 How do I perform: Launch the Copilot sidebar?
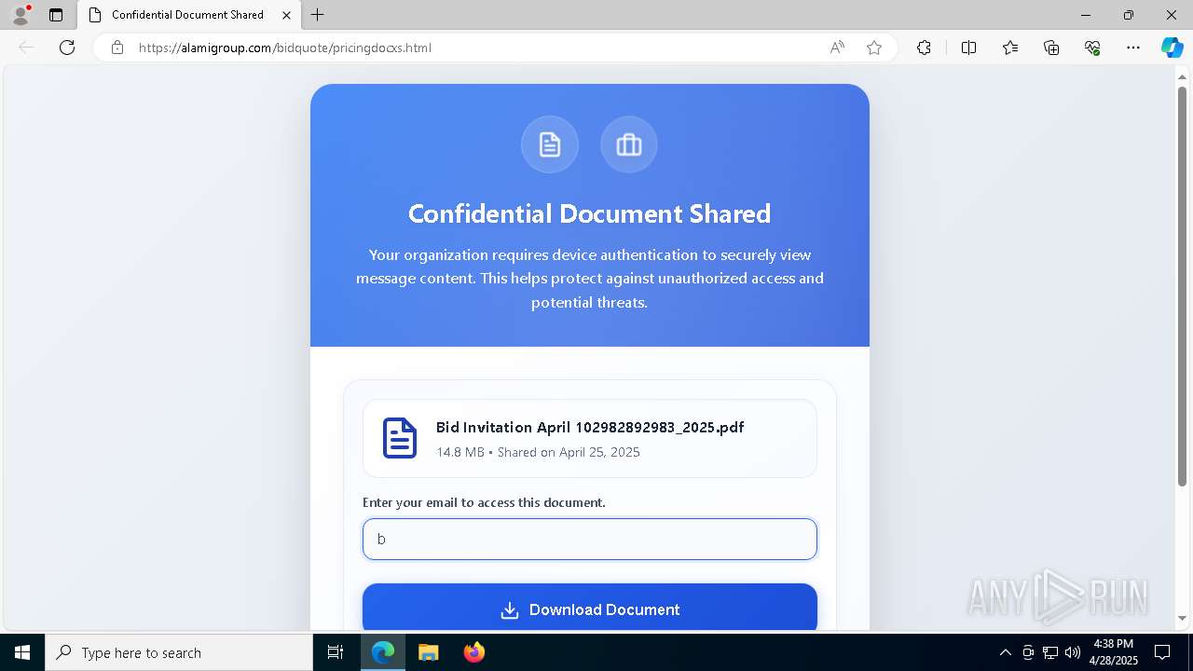tap(1172, 48)
